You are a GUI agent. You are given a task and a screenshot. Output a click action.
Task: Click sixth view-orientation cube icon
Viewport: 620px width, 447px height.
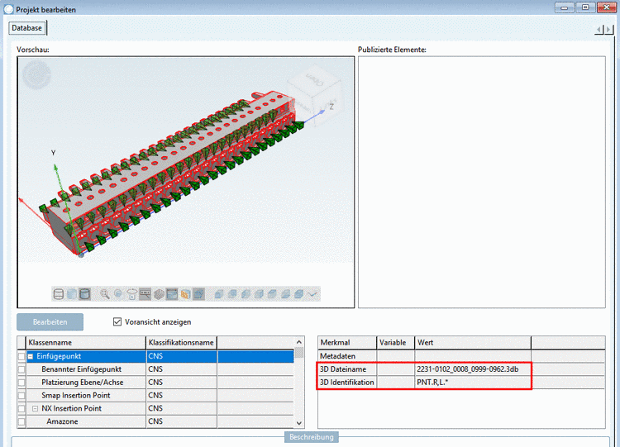pos(285,294)
